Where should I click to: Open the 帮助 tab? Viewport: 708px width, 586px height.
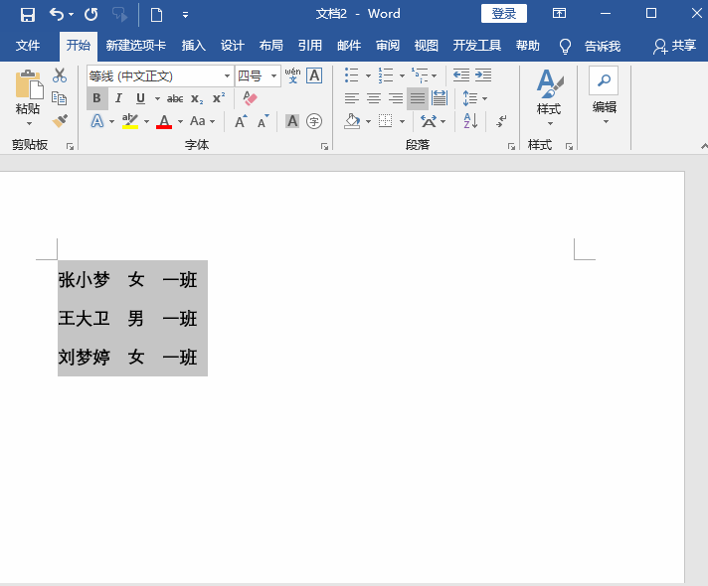click(x=528, y=45)
